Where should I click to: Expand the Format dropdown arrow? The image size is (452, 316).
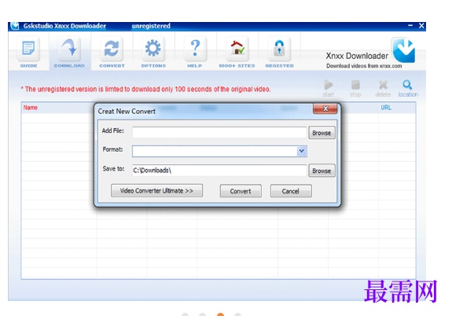(302, 151)
